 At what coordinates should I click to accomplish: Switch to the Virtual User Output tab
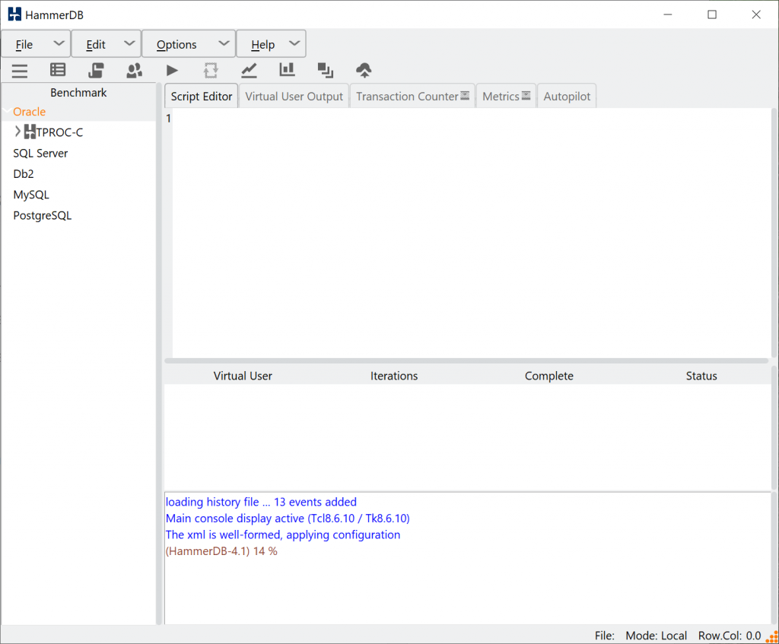click(x=294, y=97)
